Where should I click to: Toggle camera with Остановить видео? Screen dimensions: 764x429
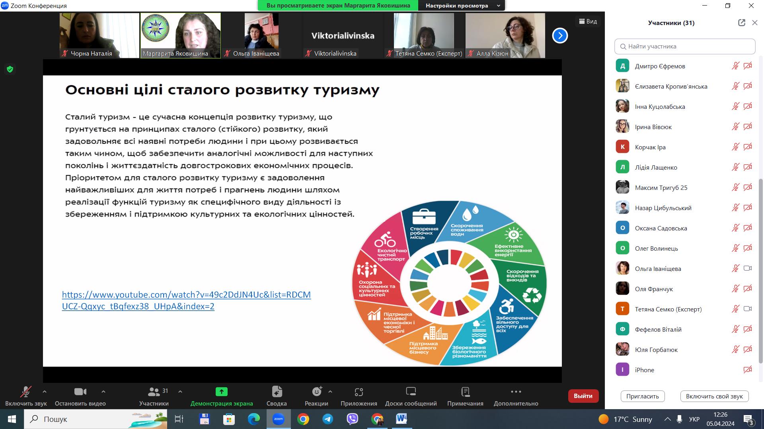(80, 392)
